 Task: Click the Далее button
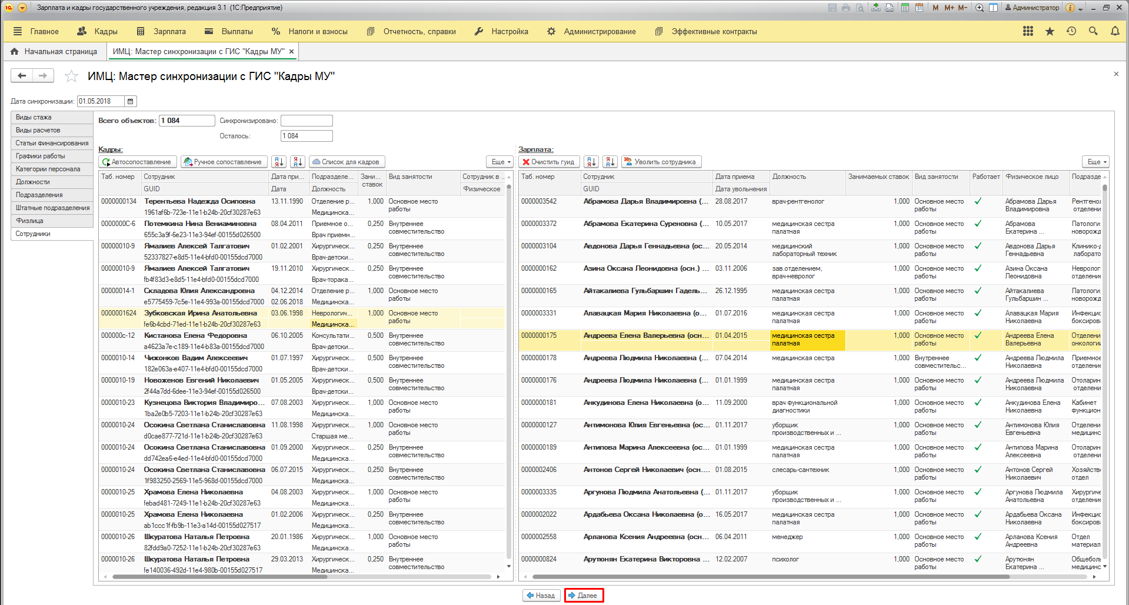point(584,596)
